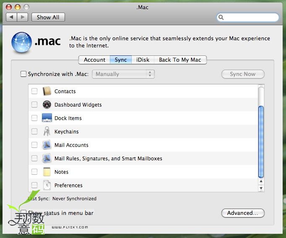Select the Contacts row label

click(65, 91)
